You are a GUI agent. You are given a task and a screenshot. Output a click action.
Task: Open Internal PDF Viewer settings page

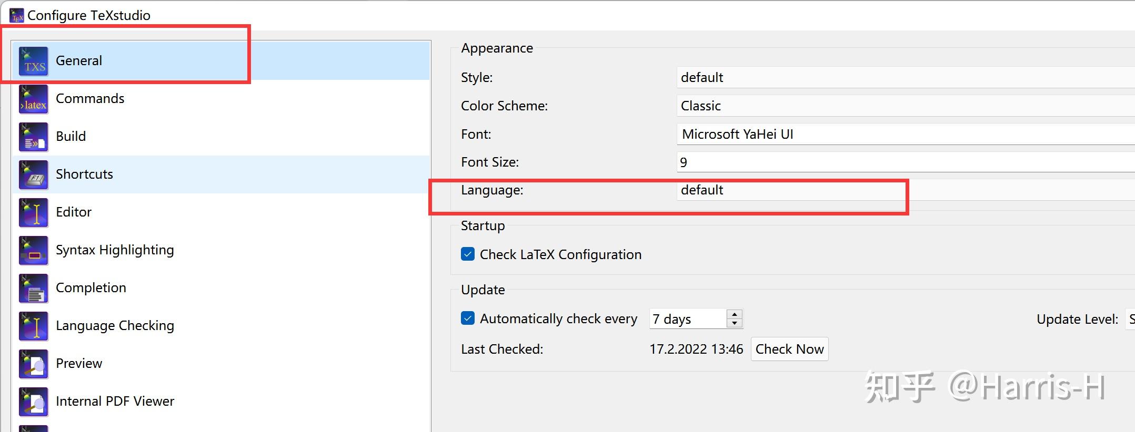click(115, 402)
